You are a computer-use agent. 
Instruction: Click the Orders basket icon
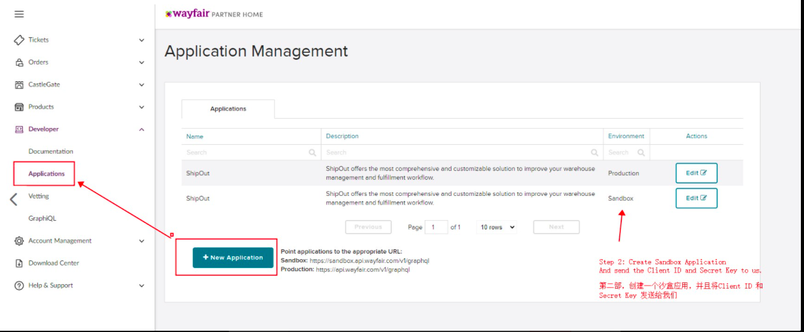(x=19, y=62)
